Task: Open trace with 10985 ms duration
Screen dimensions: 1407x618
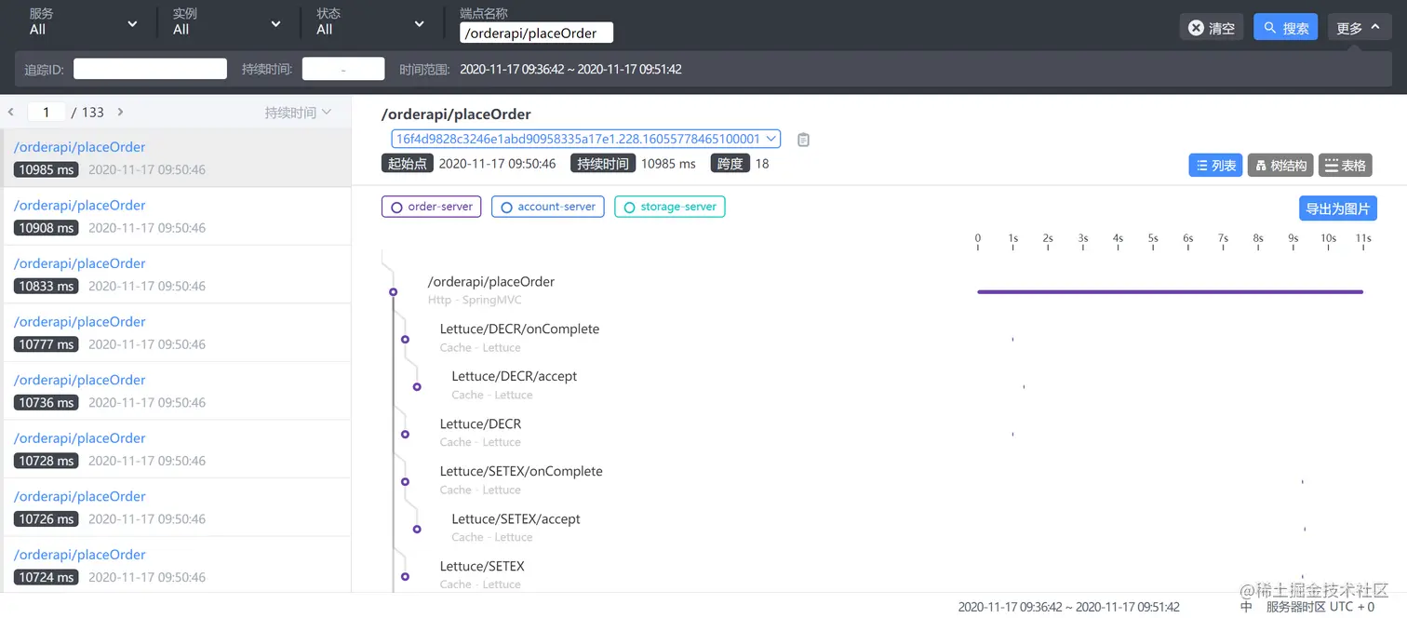Action: [x=177, y=157]
